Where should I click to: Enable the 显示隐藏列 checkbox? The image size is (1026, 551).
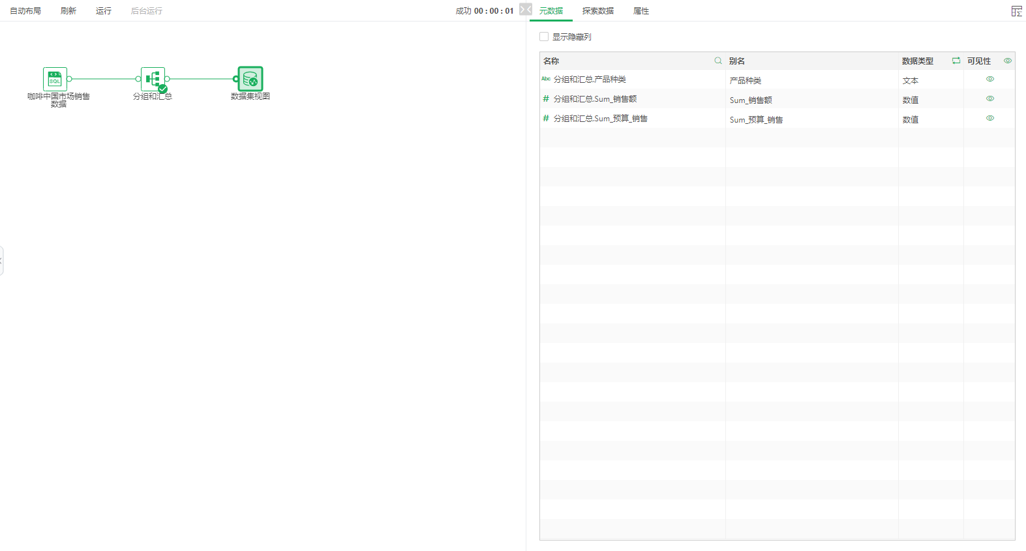tap(544, 37)
